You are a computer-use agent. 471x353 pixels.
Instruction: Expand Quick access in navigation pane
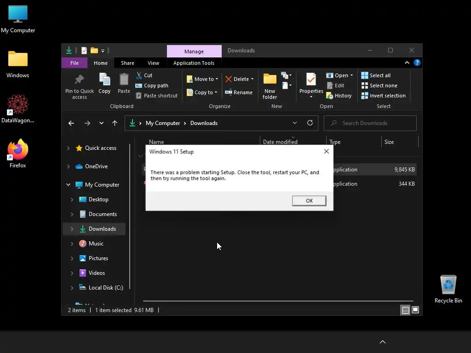point(68,148)
